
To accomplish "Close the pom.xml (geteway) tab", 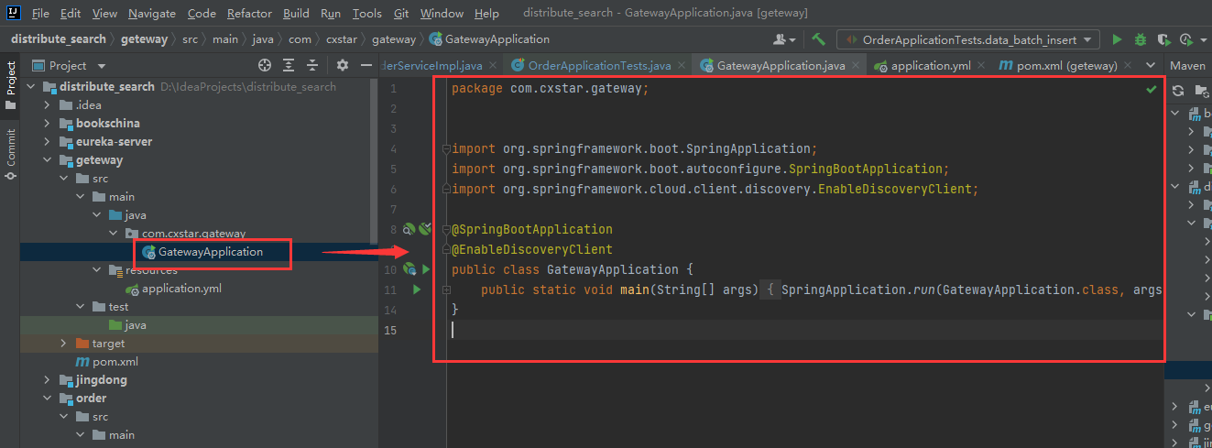I will pos(1128,66).
